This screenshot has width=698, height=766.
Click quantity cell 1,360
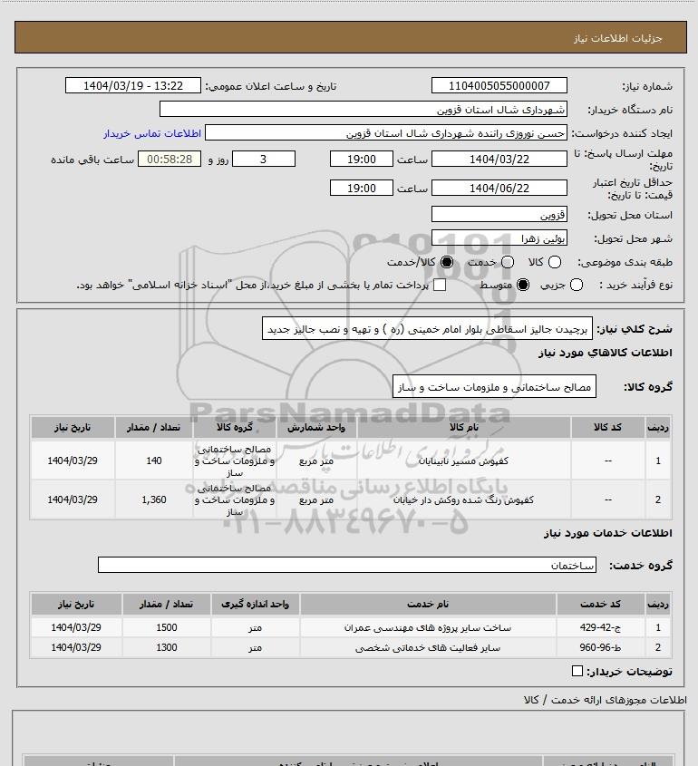click(x=154, y=499)
